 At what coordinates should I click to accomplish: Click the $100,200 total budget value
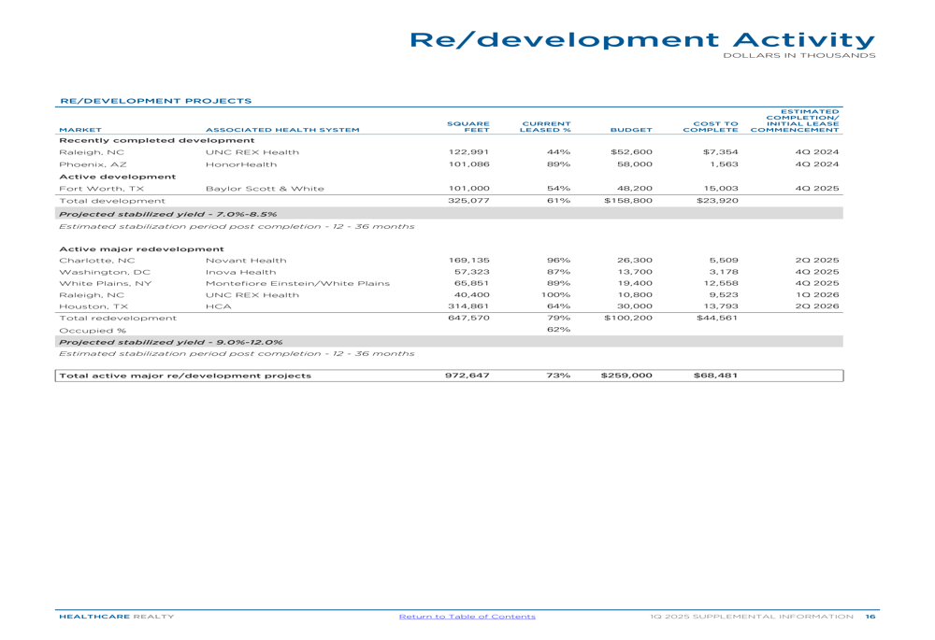click(628, 318)
